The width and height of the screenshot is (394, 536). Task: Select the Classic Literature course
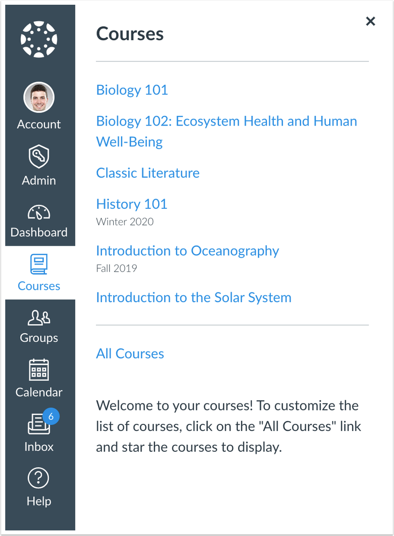[147, 173]
